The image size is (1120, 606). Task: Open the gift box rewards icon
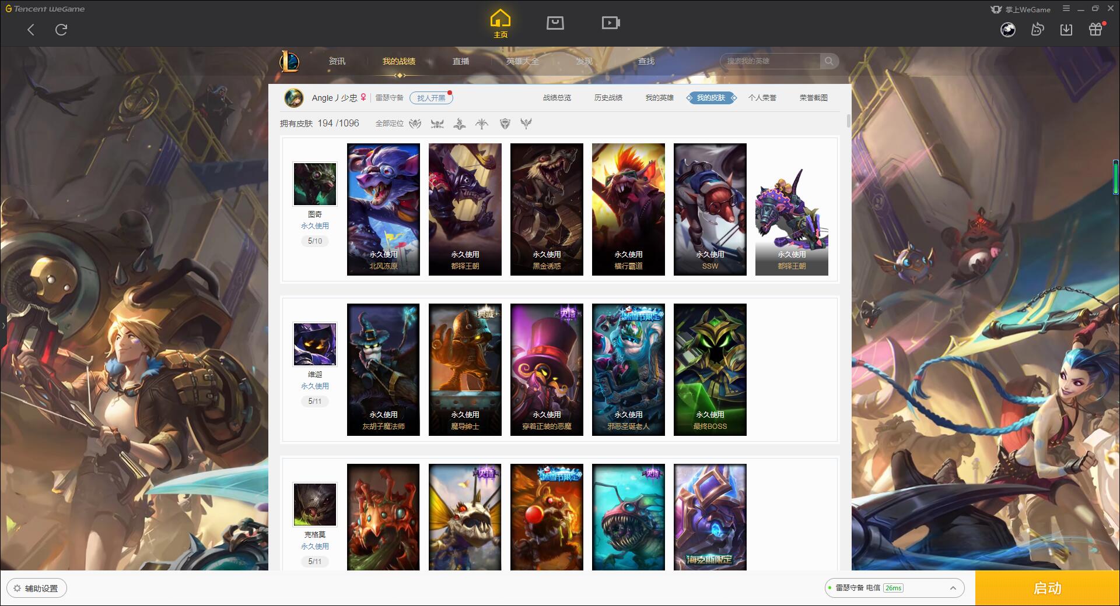(1095, 30)
